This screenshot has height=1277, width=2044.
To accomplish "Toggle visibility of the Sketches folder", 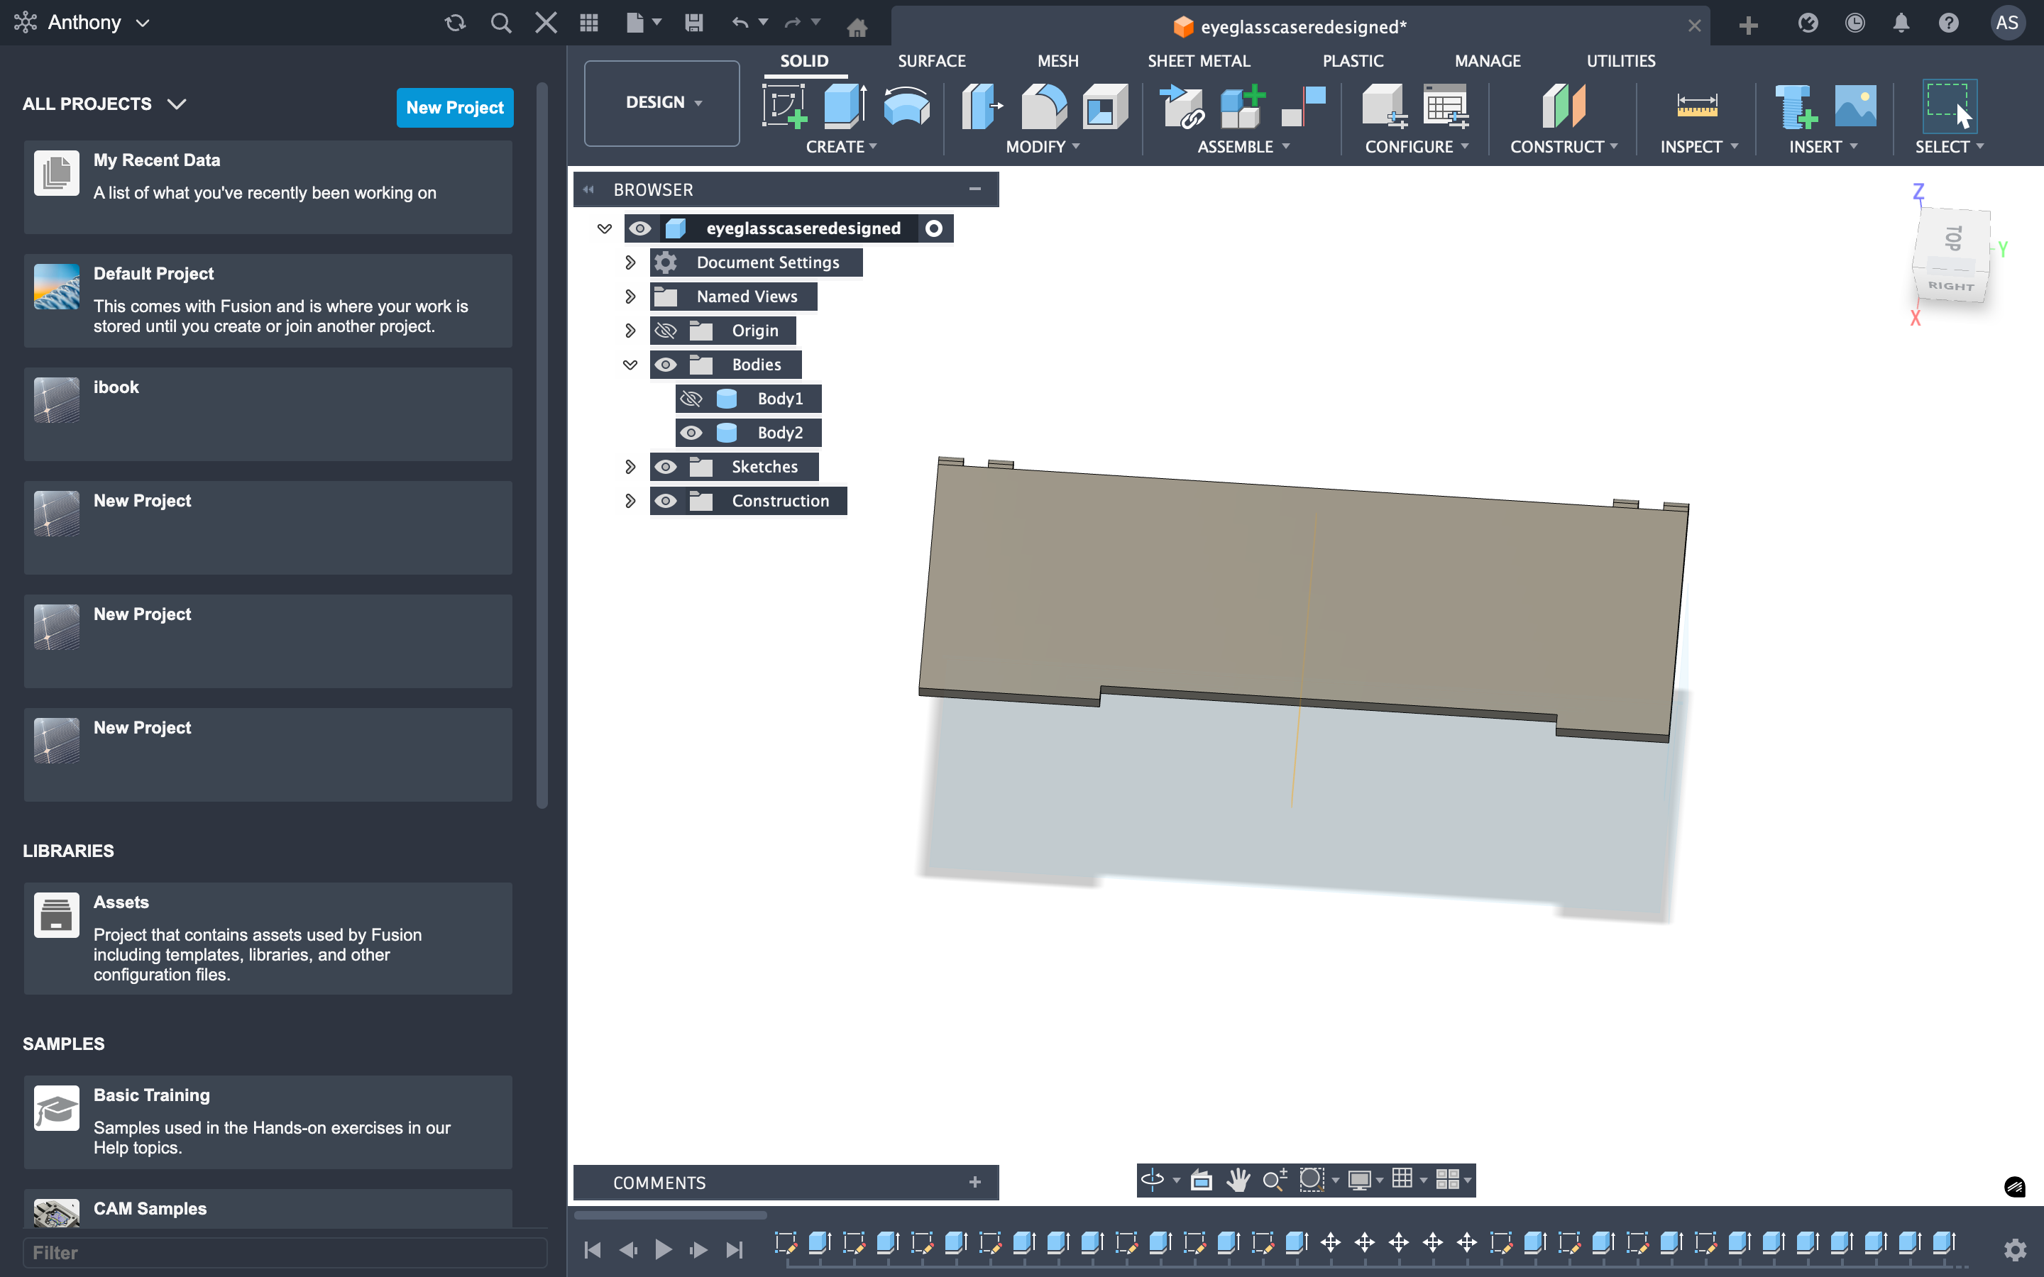I will (666, 467).
